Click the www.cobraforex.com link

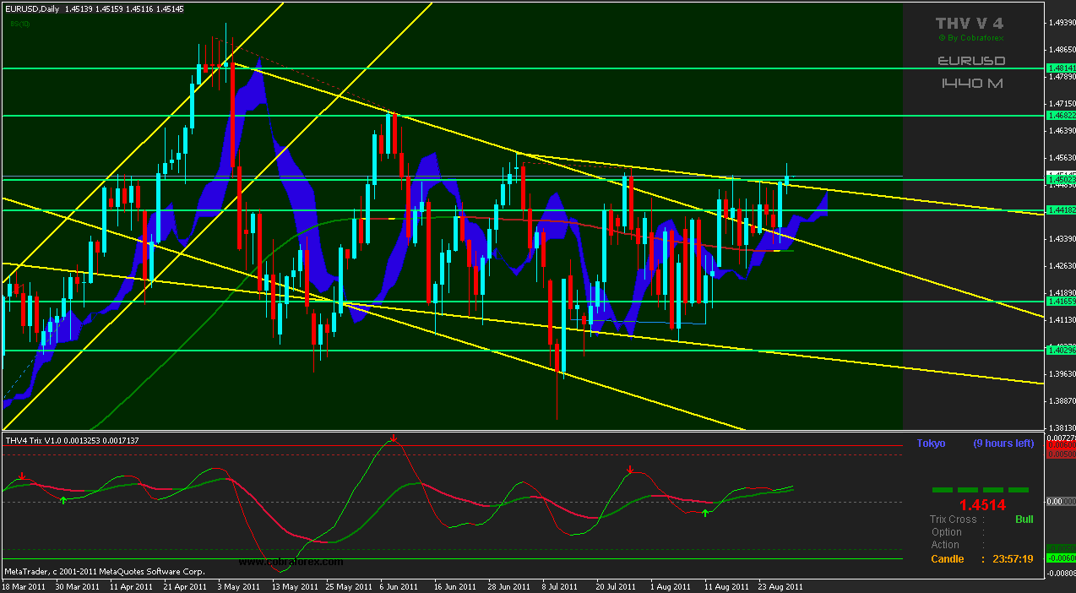[x=291, y=562]
